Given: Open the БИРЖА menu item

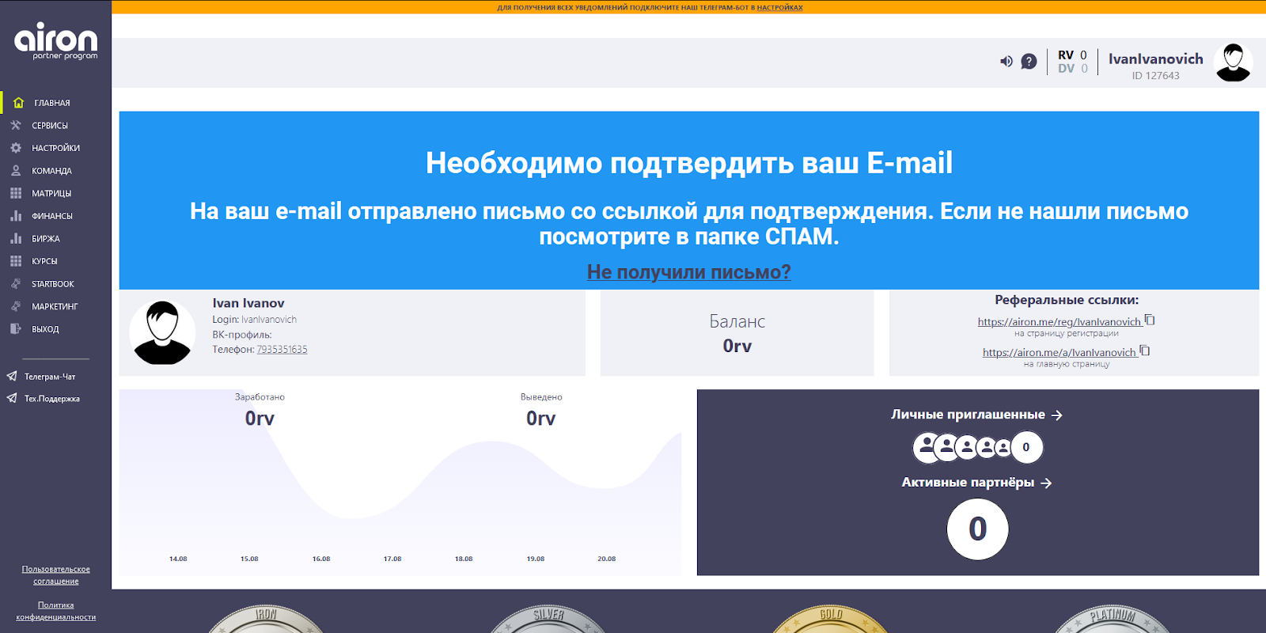Looking at the screenshot, I should [46, 239].
